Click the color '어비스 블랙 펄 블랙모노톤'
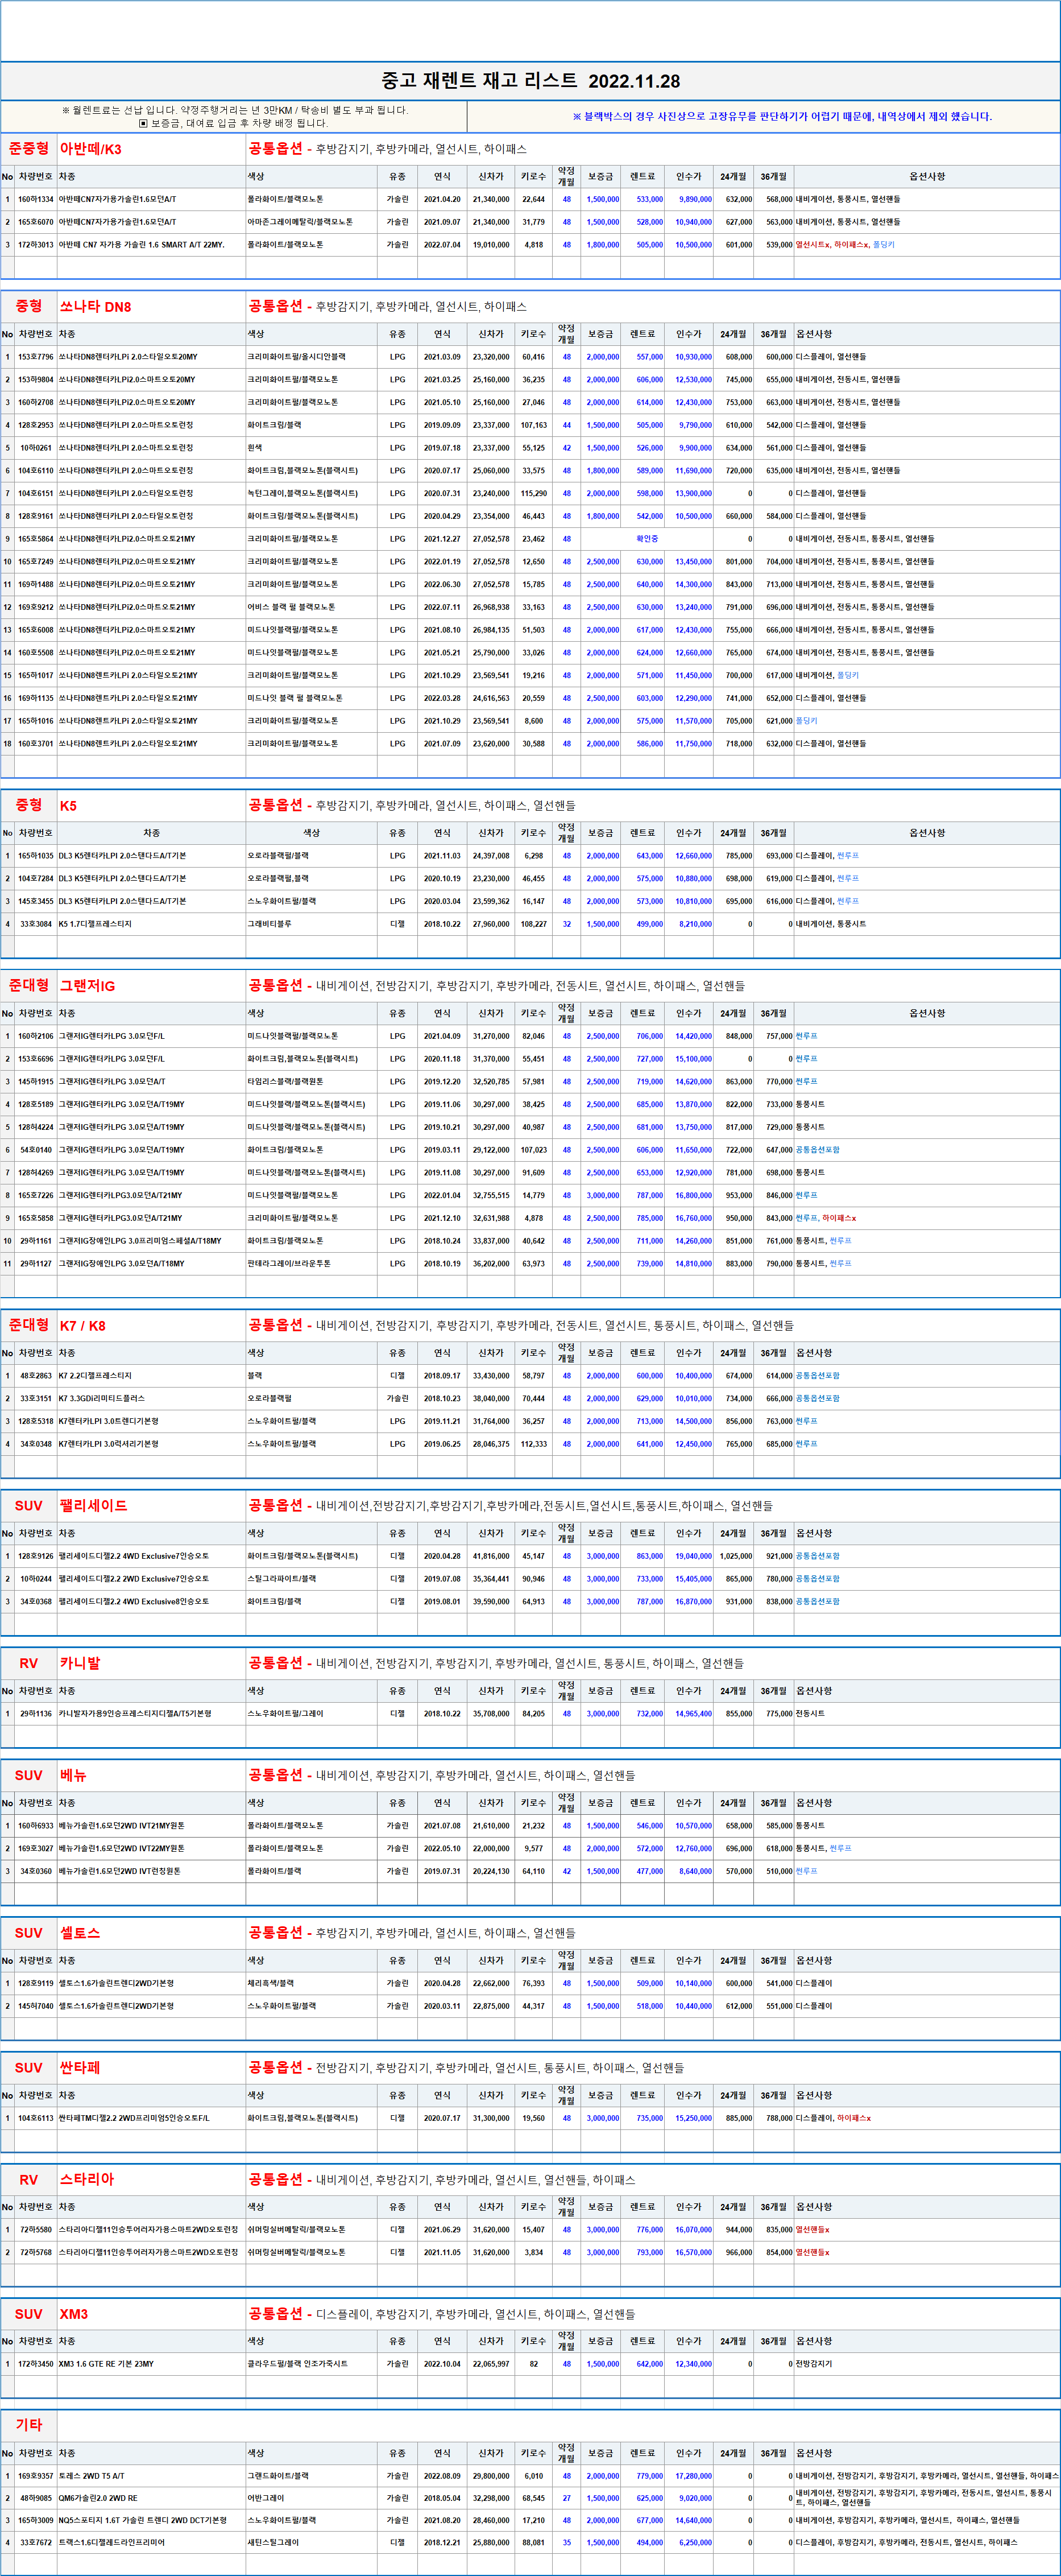The height and width of the screenshot is (2576, 1061). [x=292, y=607]
